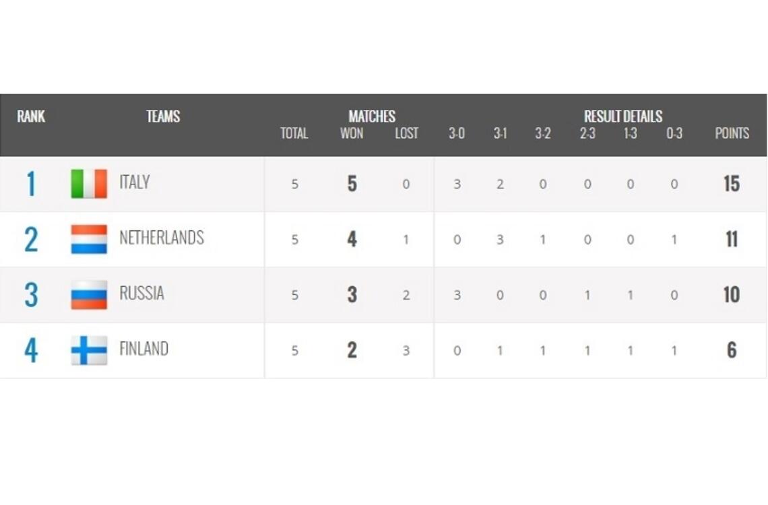The width and height of the screenshot is (768, 505).
Task: Click the 0-3 result column header
Action: pyautogui.click(x=674, y=133)
